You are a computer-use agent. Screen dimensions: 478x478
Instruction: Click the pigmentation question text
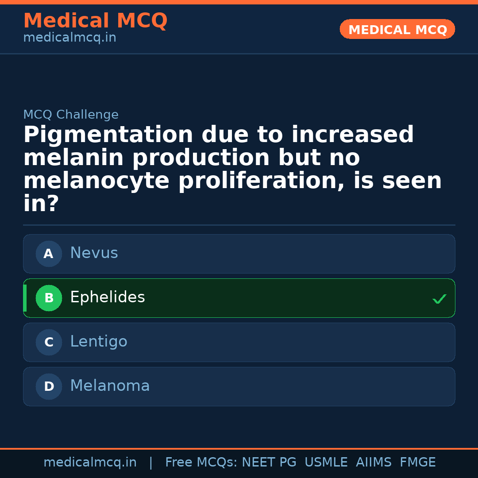pyautogui.click(x=232, y=169)
